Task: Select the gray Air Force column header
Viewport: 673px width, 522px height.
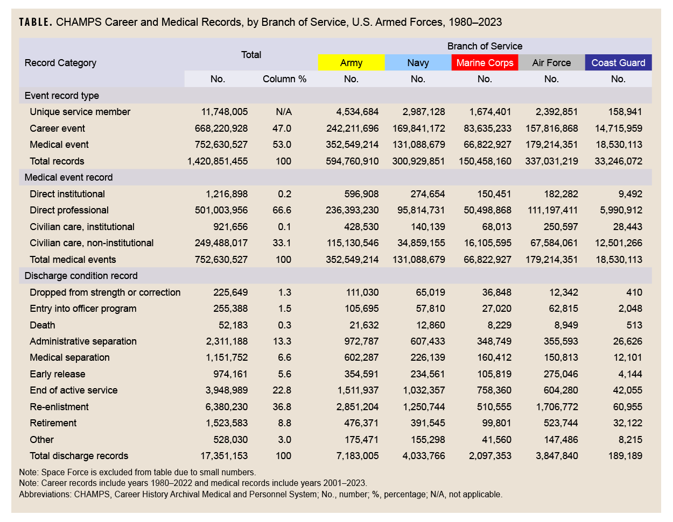Action: [551, 63]
